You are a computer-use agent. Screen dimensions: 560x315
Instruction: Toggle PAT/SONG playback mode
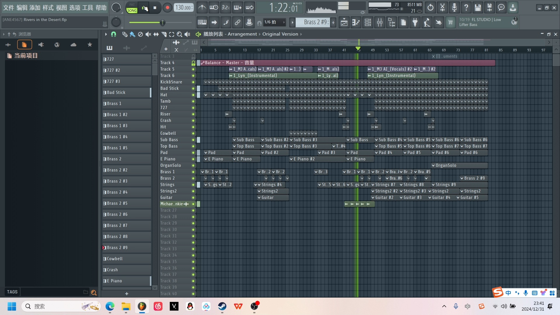[132, 8]
